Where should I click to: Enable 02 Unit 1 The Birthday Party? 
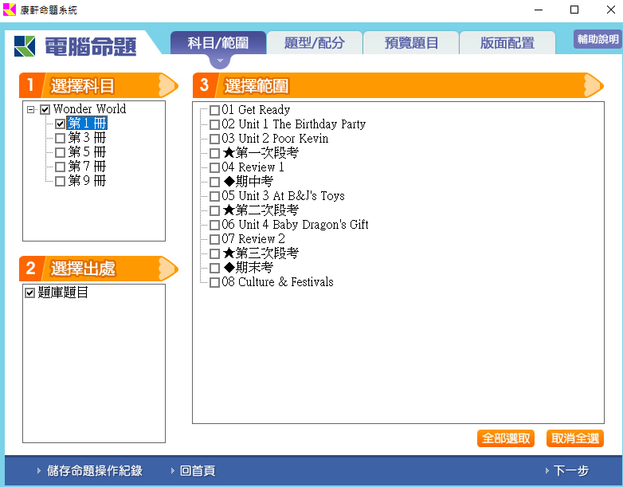pos(214,124)
